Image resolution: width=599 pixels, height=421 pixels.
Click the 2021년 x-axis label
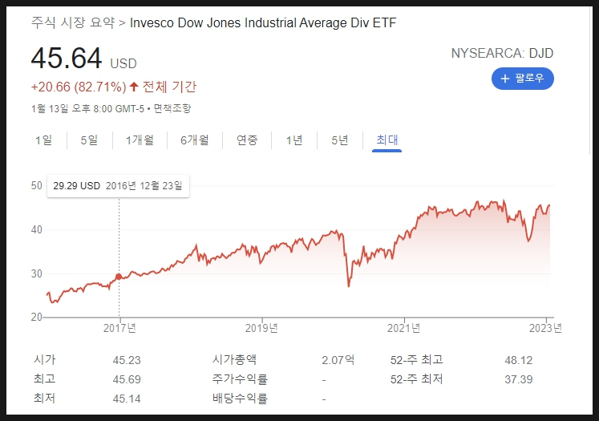pos(404,328)
